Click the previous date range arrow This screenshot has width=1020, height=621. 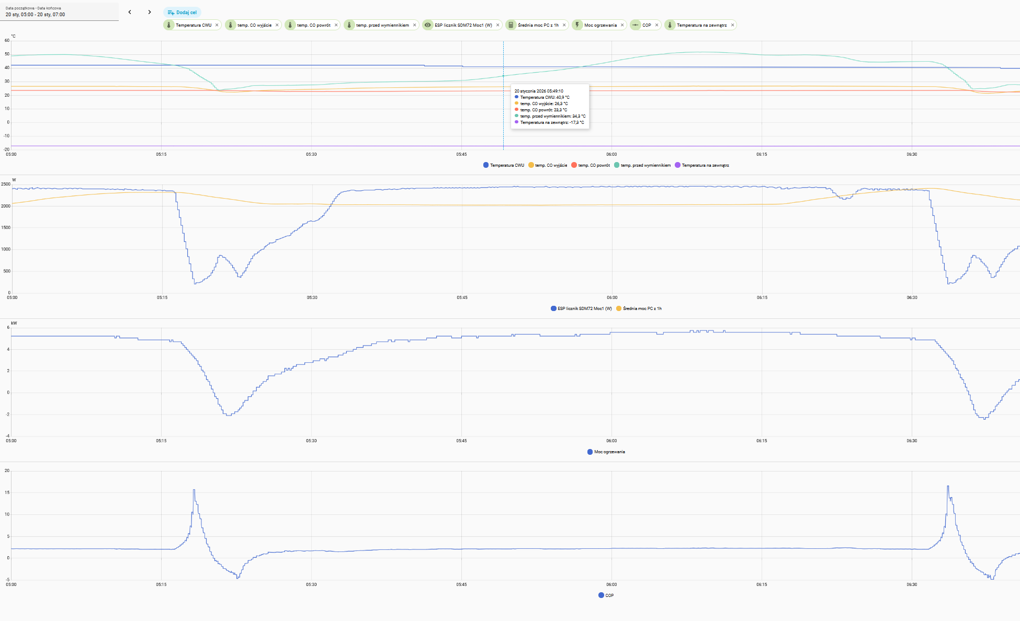point(130,12)
